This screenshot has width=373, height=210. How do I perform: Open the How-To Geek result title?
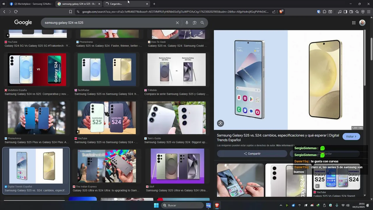tap(177, 46)
